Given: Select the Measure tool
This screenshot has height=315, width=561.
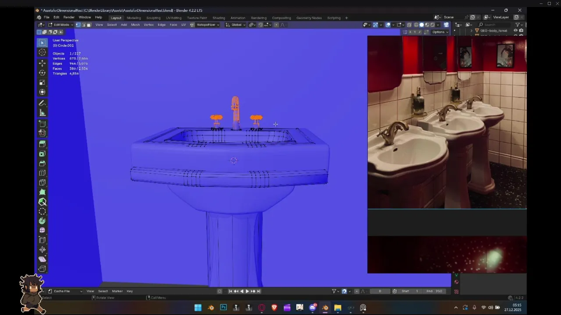Looking at the screenshot, I should pyautogui.click(x=42, y=113).
